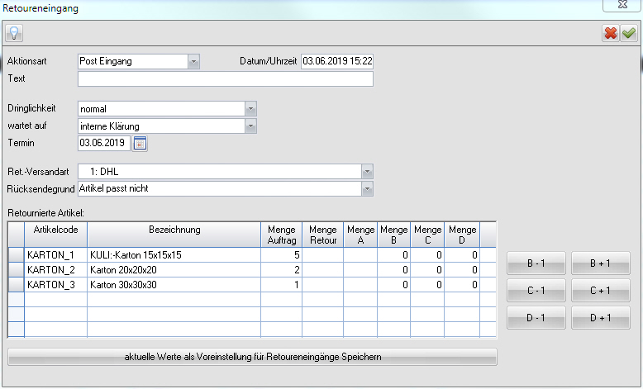This screenshot has width=643, height=389.
Task: Expand the Aktionsart dropdown
Action: (x=193, y=61)
